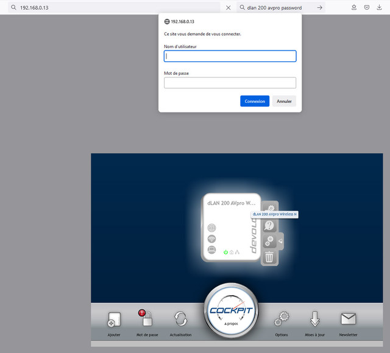Click the Wi-Fi icon on the dLAN device
The height and width of the screenshot is (353, 390).
(211, 239)
